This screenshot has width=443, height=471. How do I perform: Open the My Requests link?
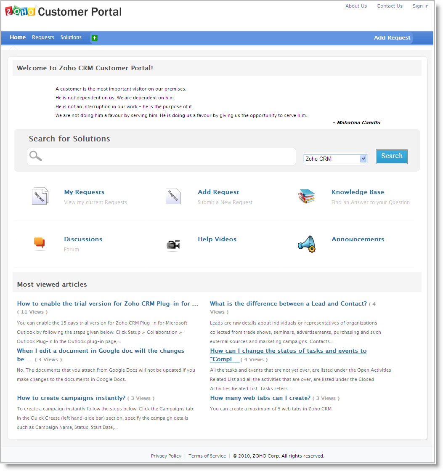(84, 192)
